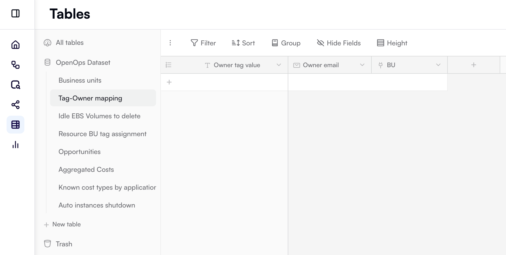The height and width of the screenshot is (255, 506).
Task: Open the search browse icon in sidebar
Action: pyautogui.click(x=15, y=85)
